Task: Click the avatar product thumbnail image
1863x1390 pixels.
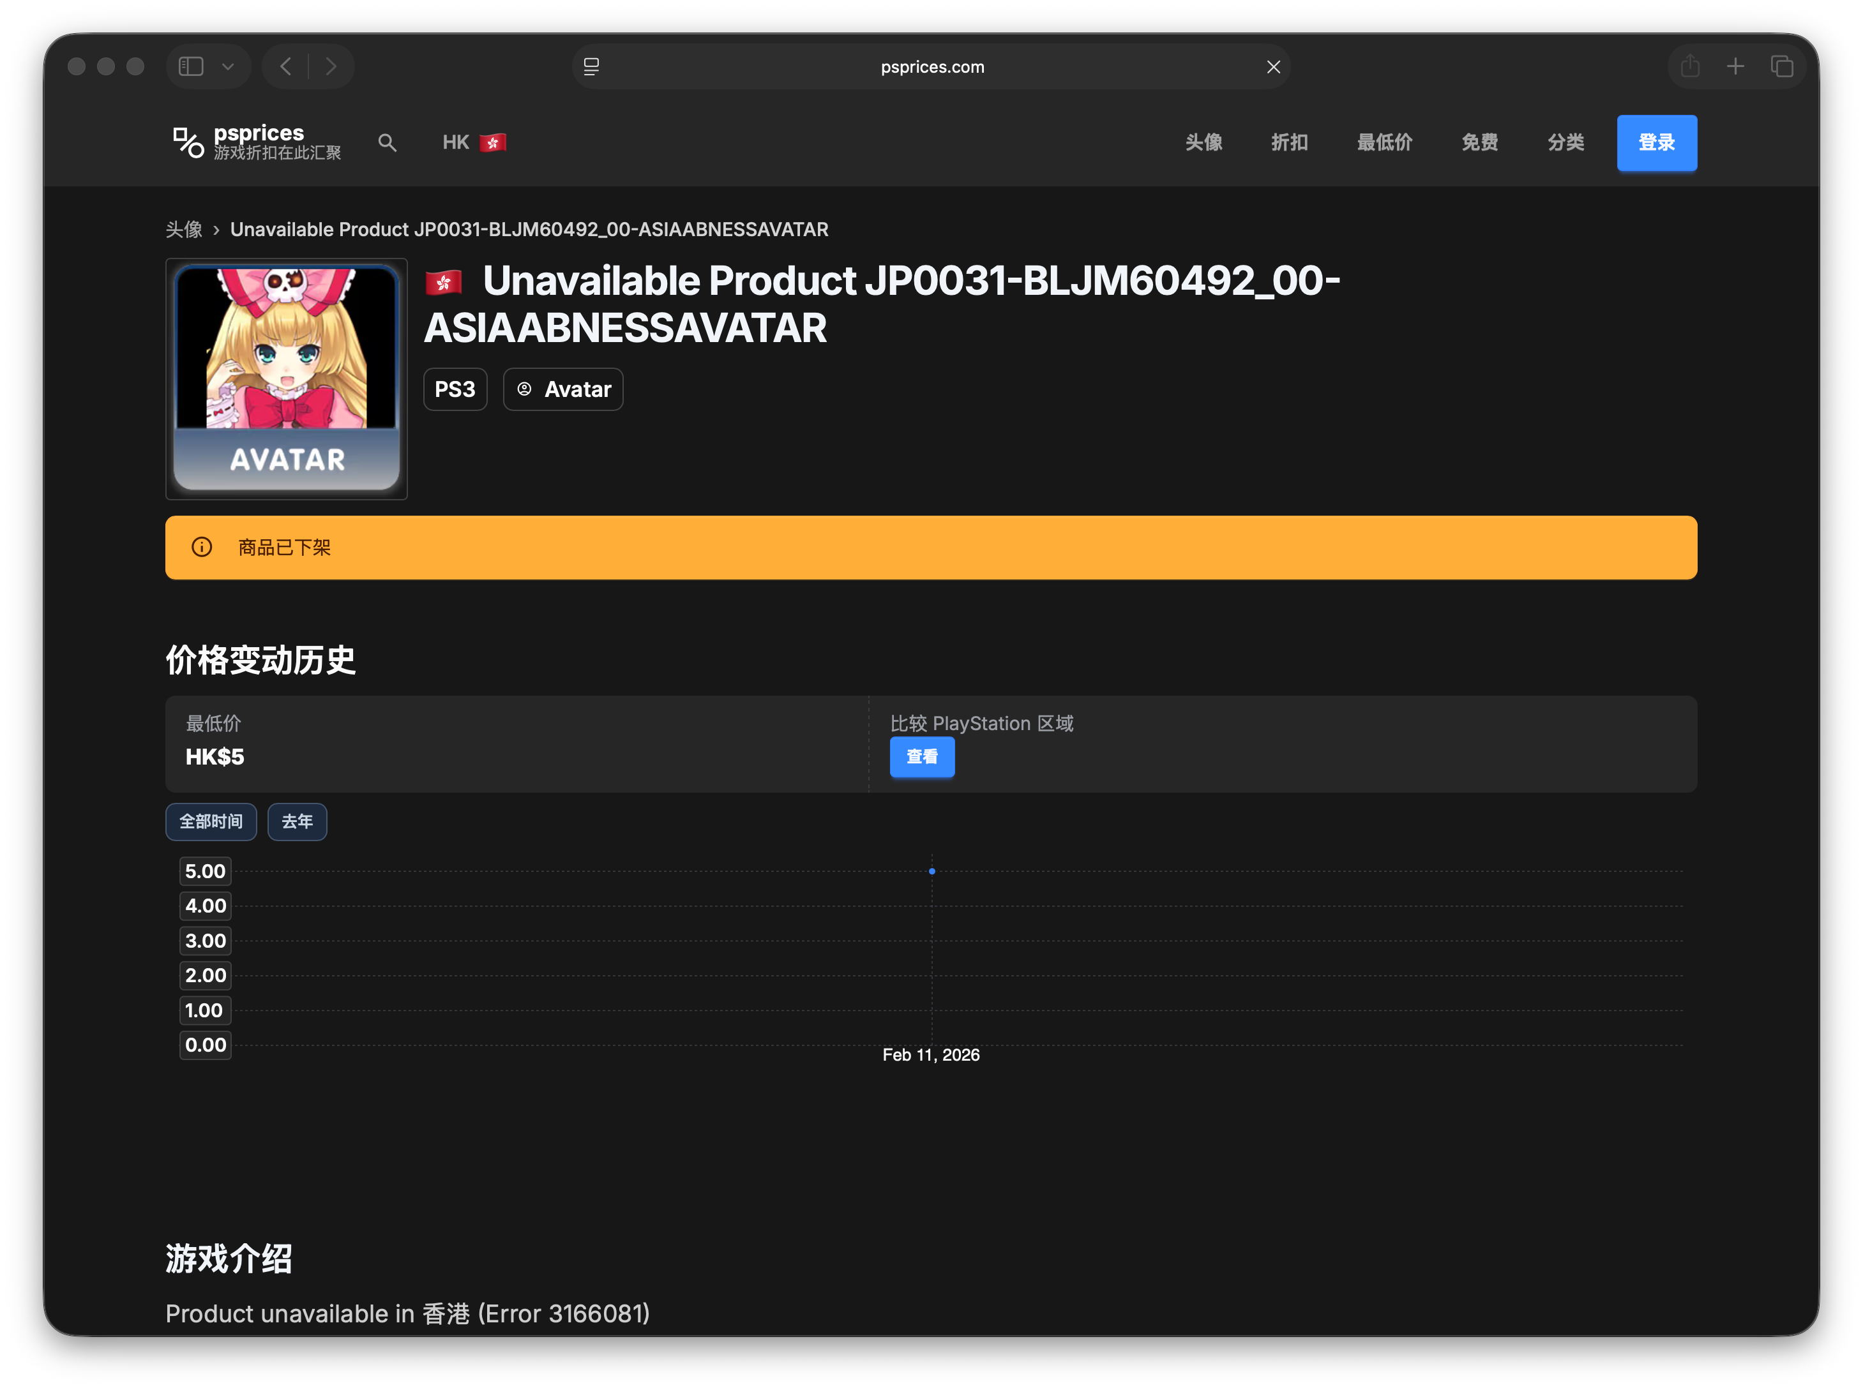Action: 286,378
